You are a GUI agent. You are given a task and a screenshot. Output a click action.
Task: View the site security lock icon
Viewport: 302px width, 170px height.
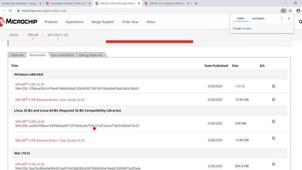tap(18, 11)
